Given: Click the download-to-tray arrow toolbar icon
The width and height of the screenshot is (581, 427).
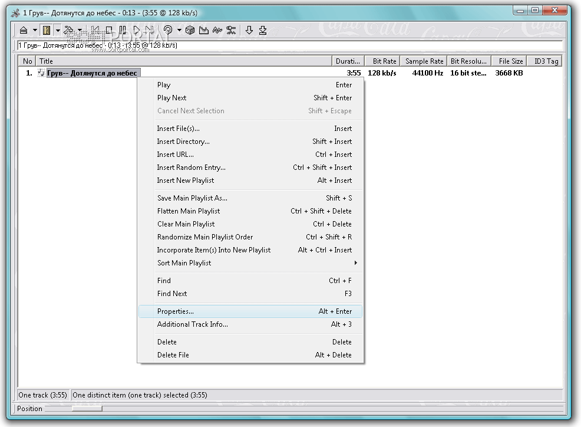Looking at the screenshot, I should tap(263, 30).
